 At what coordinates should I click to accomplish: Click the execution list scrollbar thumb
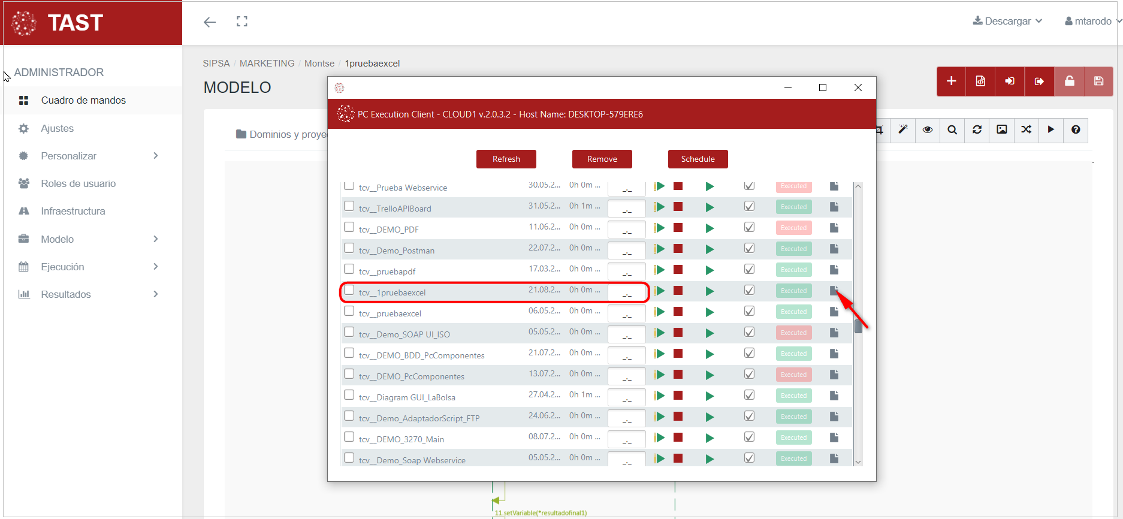click(x=858, y=326)
